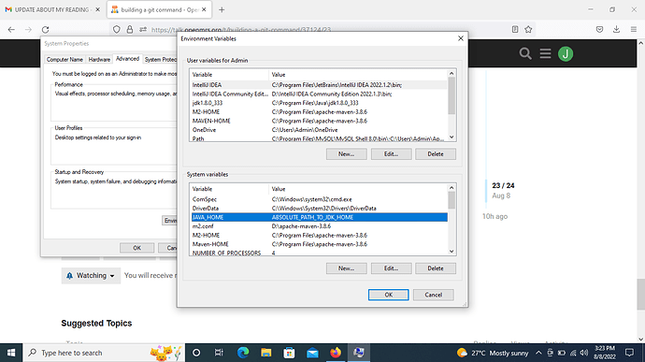Select the System Properties taskbar icon
645x362 pixels.
tap(359, 353)
